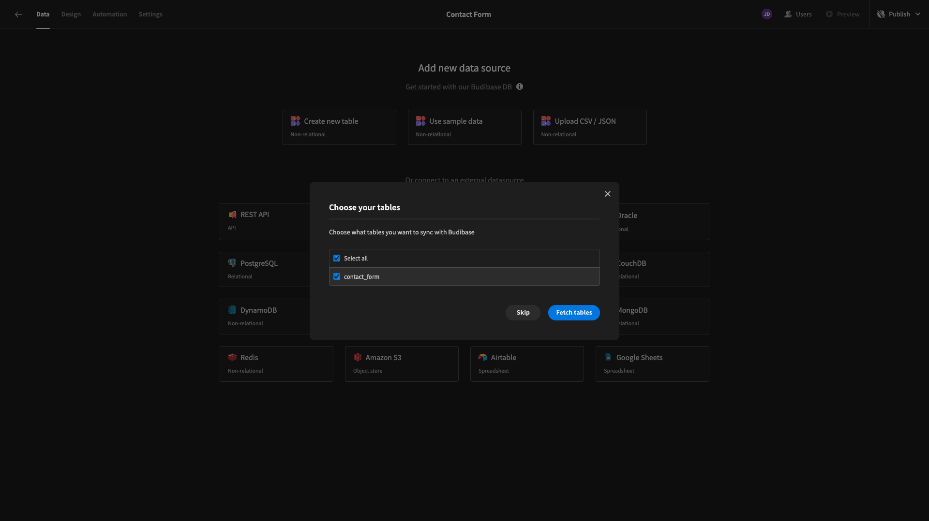This screenshot has width=929, height=521.
Task: Click the Redis icon
Action: coord(232,358)
